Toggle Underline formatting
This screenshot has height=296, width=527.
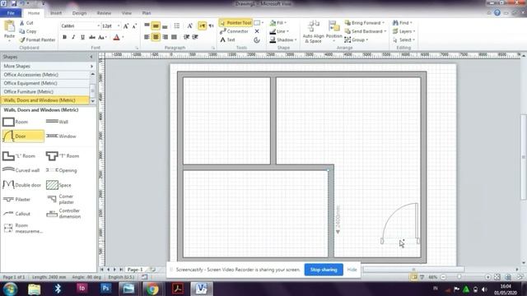pos(82,37)
